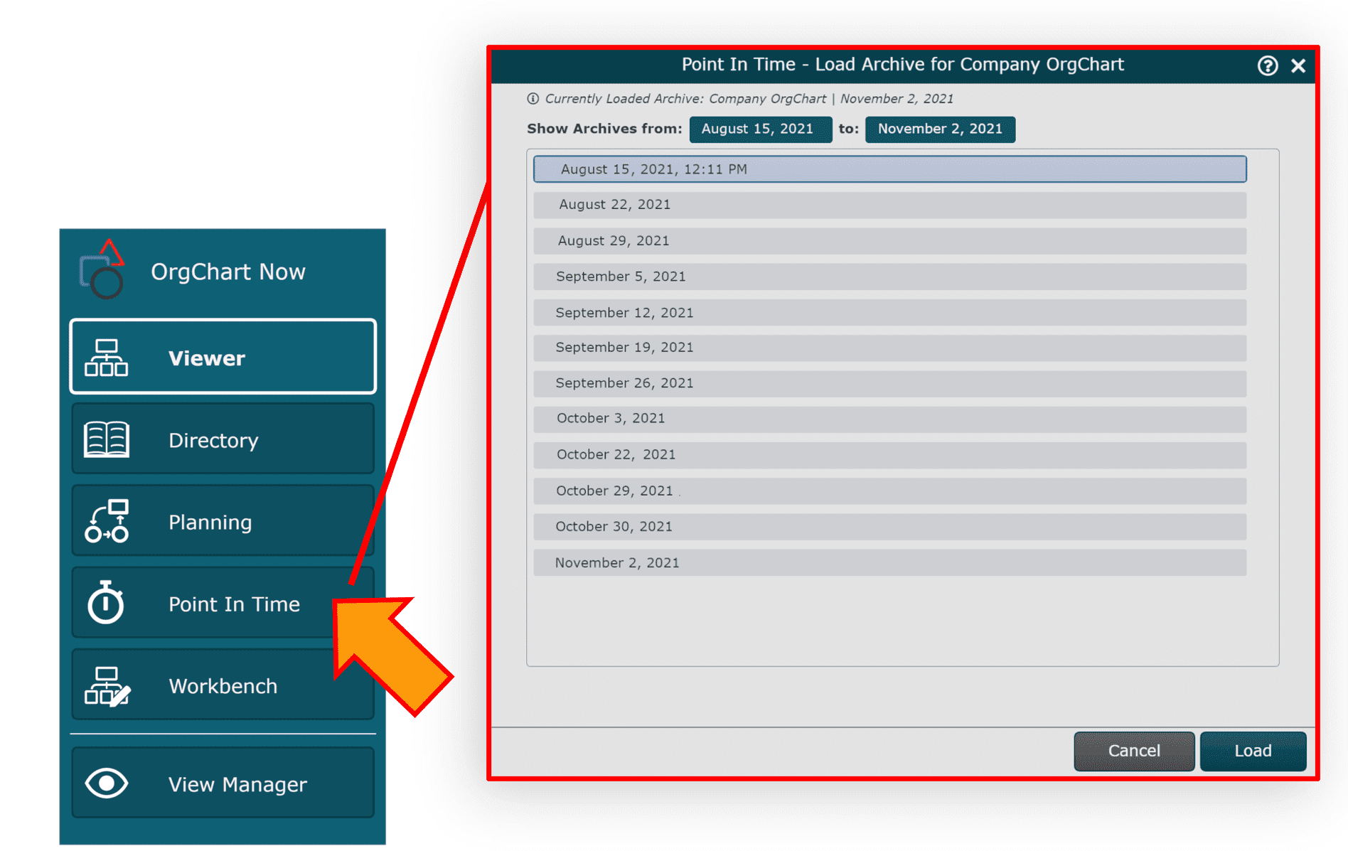Image resolution: width=1348 pixels, height=851 pixels.
Task: Click the OrgChart Now logo icon
Action: 102,270
